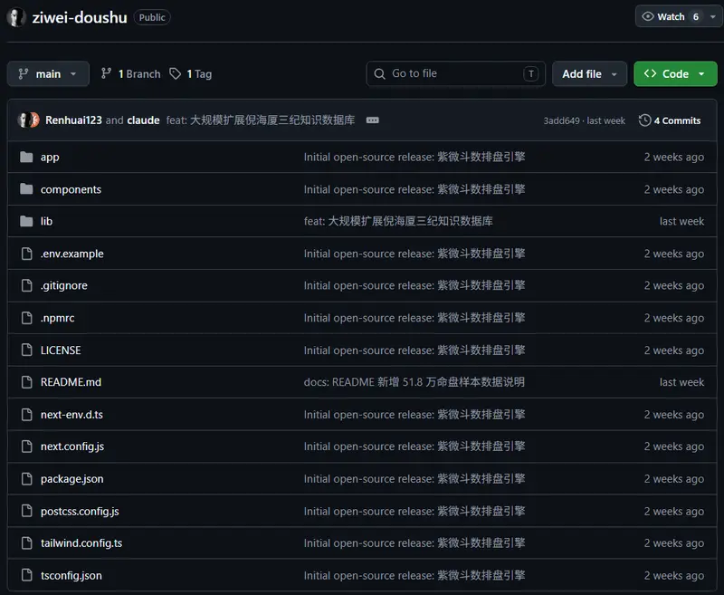
Task: Click the file icon beside next.config.js
Action: point(27,446)
